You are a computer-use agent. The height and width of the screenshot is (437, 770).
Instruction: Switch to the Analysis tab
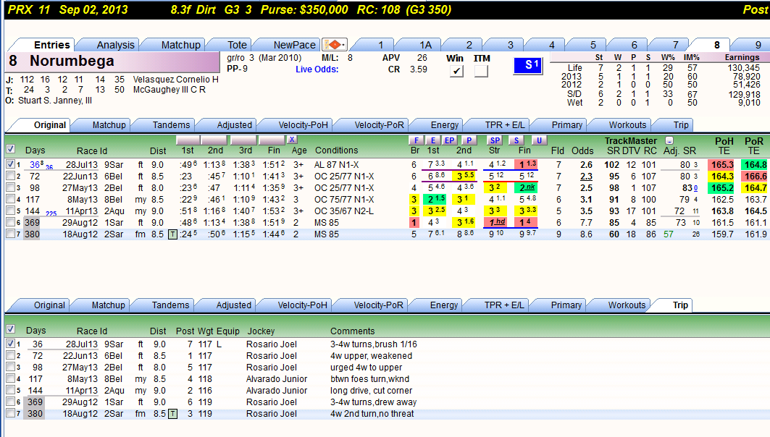[x=115, y=45]
